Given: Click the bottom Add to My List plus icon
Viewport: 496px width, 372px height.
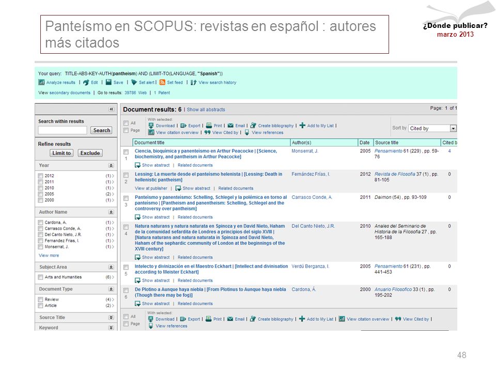Looking at the screenshot, I should (302, 319).
